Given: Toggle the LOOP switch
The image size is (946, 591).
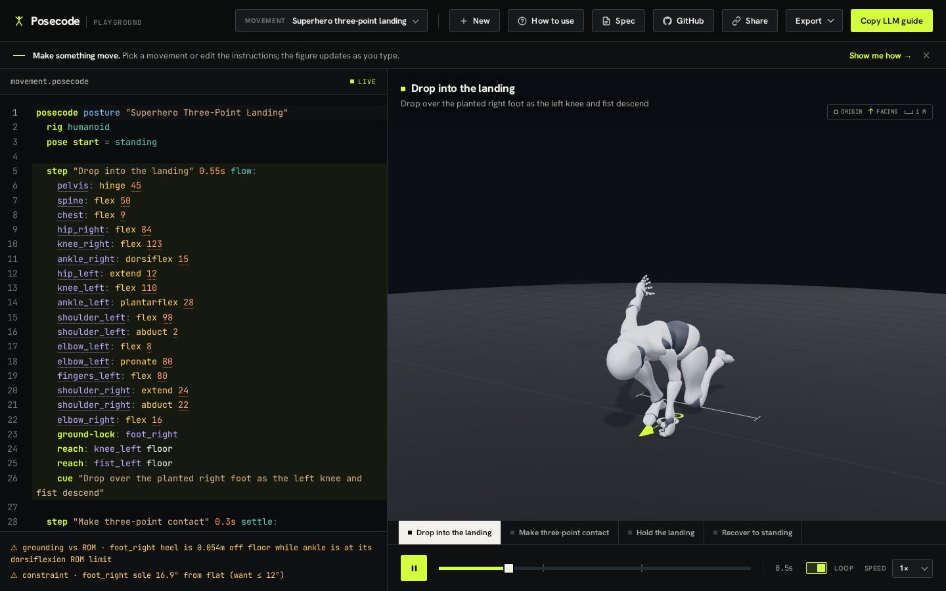Looking at the screenshot, I should 817,568.
